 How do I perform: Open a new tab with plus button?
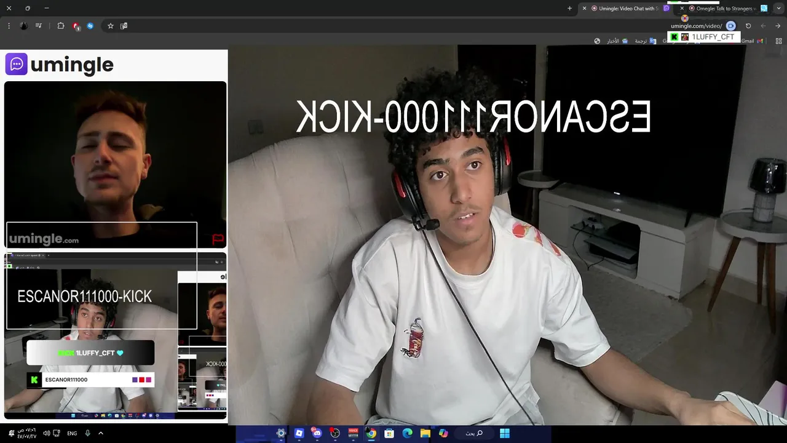coord(569,9)
